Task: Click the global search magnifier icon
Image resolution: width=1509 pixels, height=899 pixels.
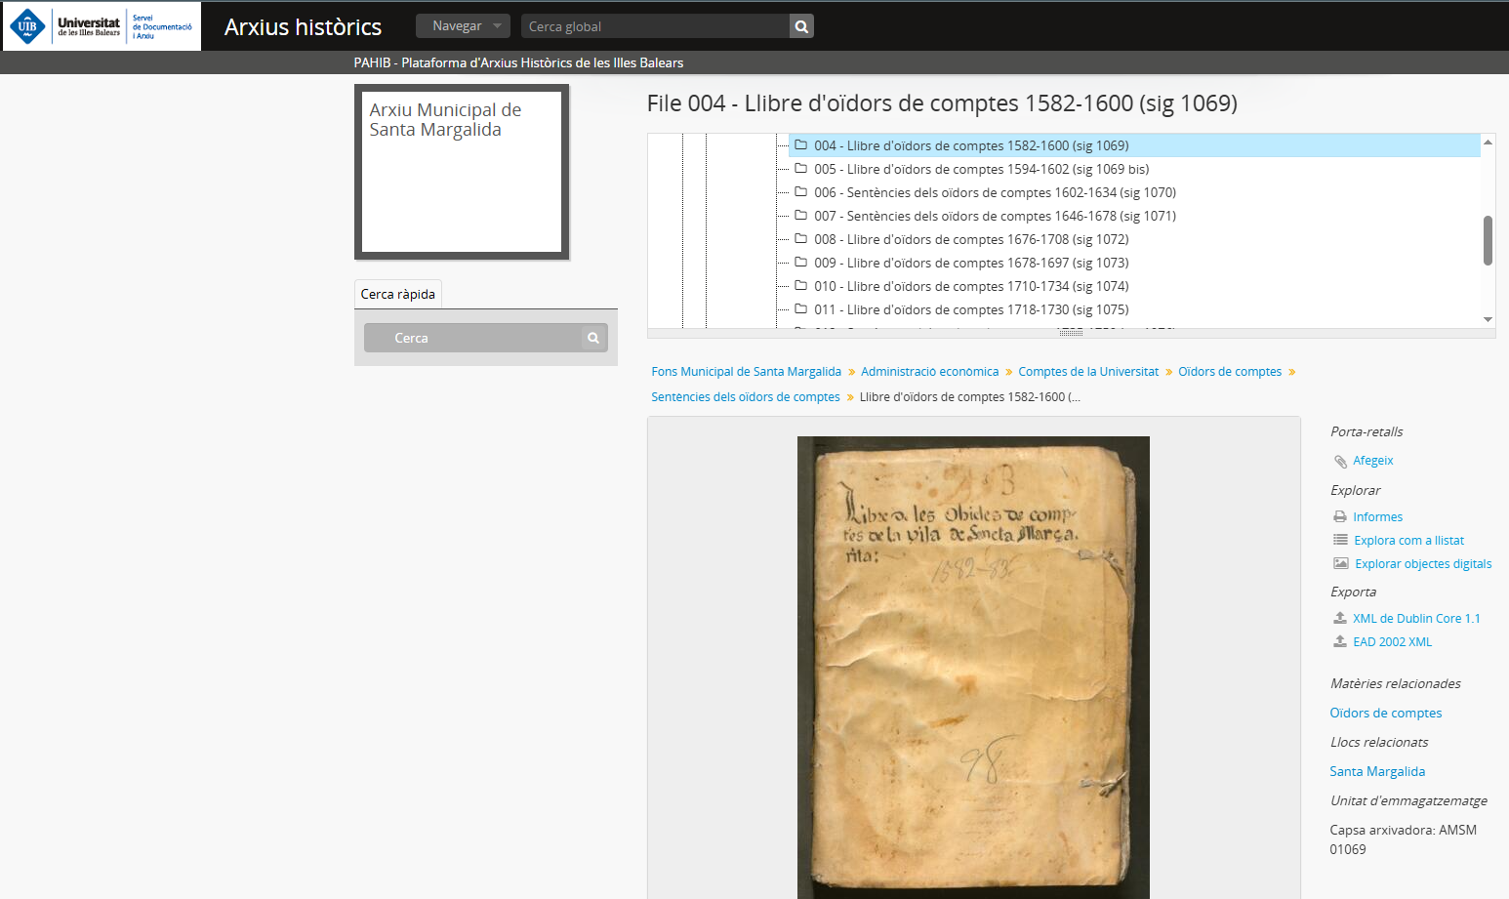Action: click(x=801, y=26)
